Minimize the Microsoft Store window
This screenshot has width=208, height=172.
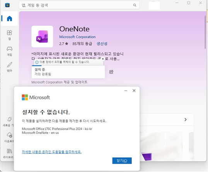click(x=177, y=3)
